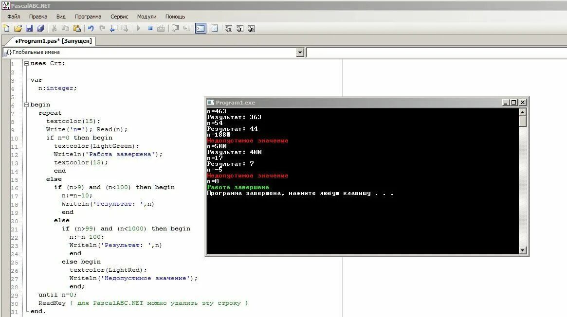
Task: Click the console vertical scrollbar thumb
Action: coord(522,122)
